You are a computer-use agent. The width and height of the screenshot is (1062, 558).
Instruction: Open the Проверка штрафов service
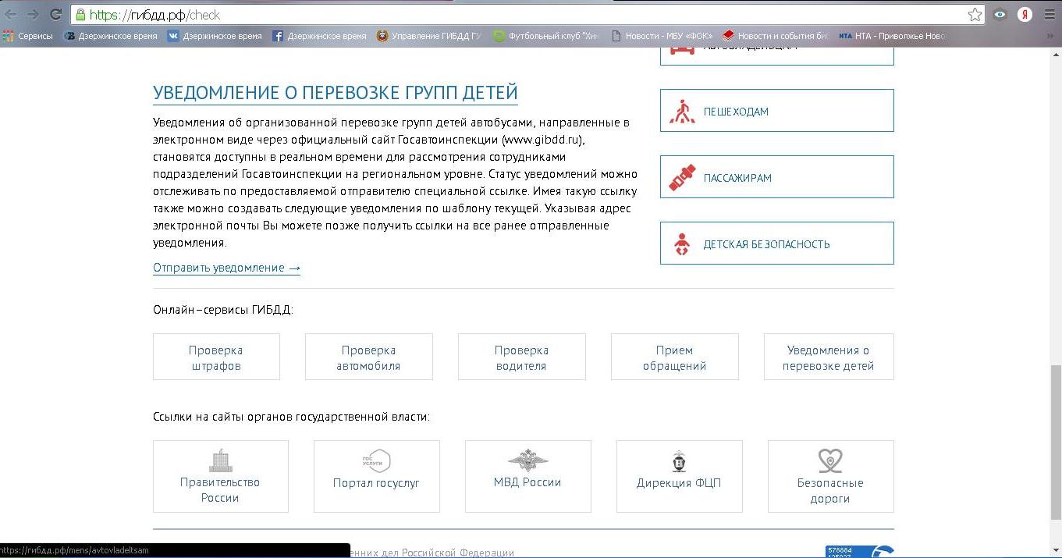pyautogui.click(x=216, y=357)
